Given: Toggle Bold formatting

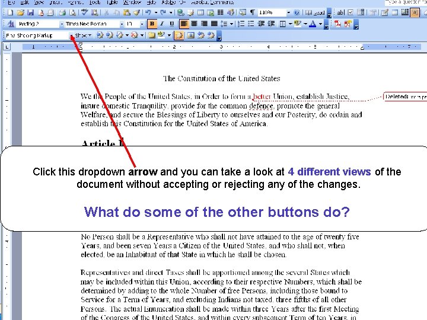Looking at the screenshot, I should [152, 24].
